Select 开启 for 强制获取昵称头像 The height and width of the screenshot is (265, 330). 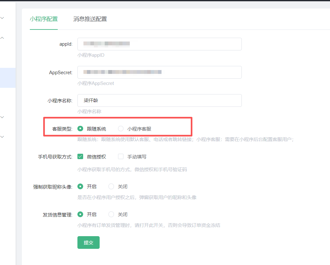tap(80, 186)
